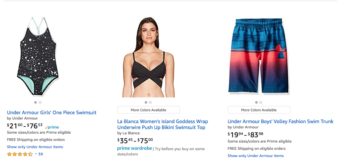Click the black La Blanca bikini top image
This screenshot has width=337, height=160.
149,58
